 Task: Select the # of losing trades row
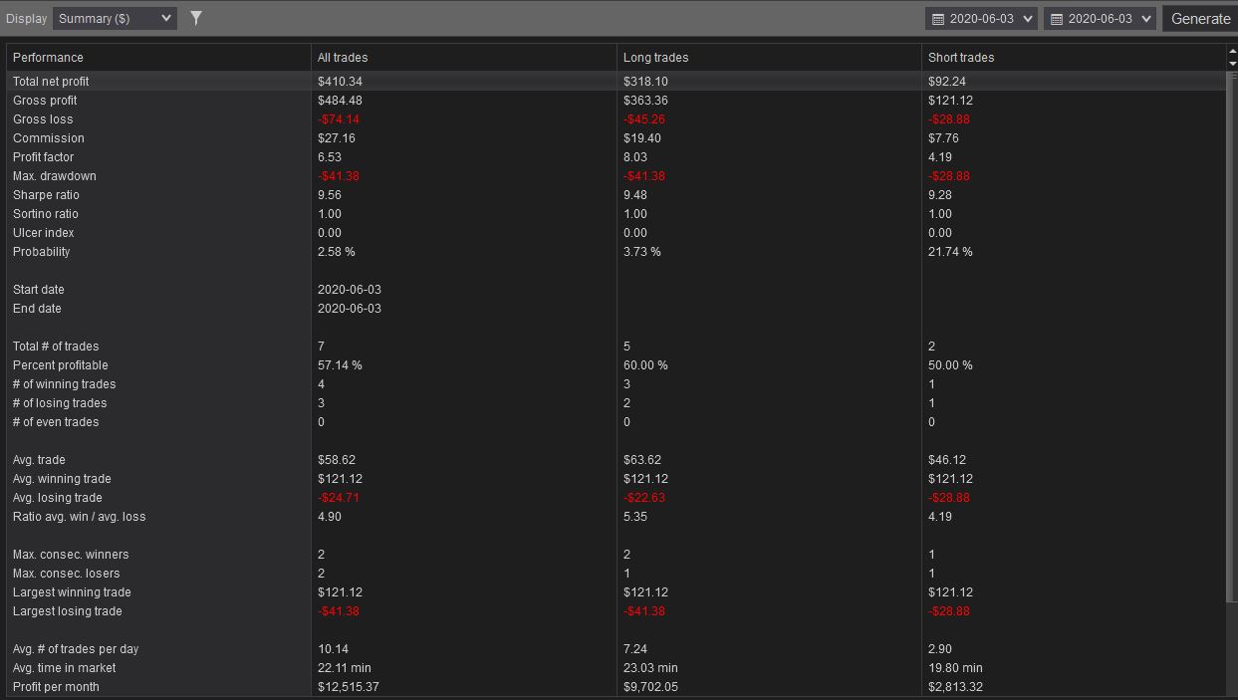[617, 403]
